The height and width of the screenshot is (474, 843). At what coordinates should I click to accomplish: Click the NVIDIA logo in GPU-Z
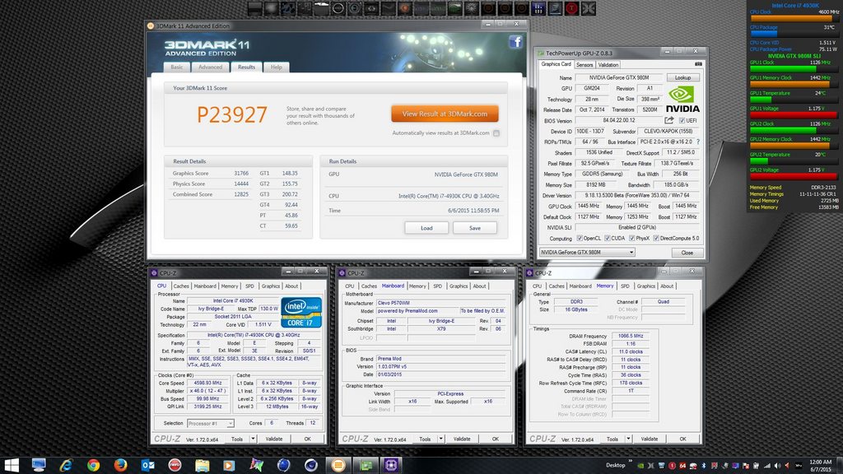pyautogui.click(x=682, y=100)
